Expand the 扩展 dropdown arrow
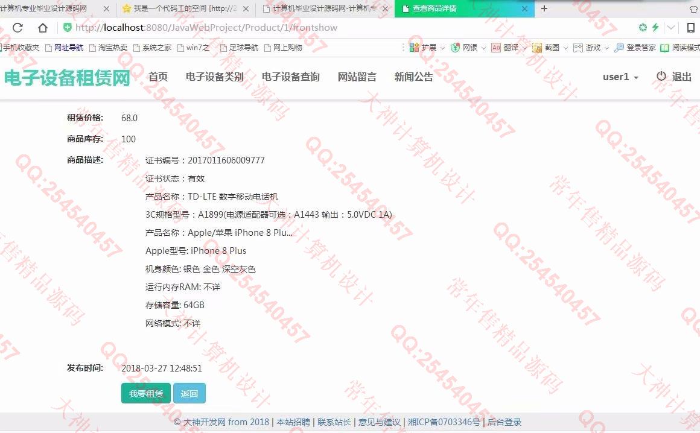Viewport: 700px width, 433px height. pos(442,48)
